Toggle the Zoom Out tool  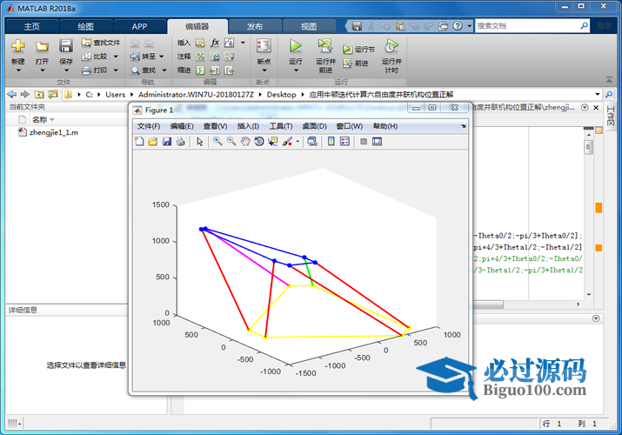[231, 142]
